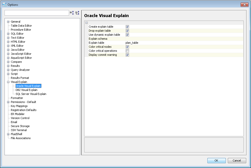The image size is (251, 168).
Task: Expand the Script tree node
Action: 8,74
